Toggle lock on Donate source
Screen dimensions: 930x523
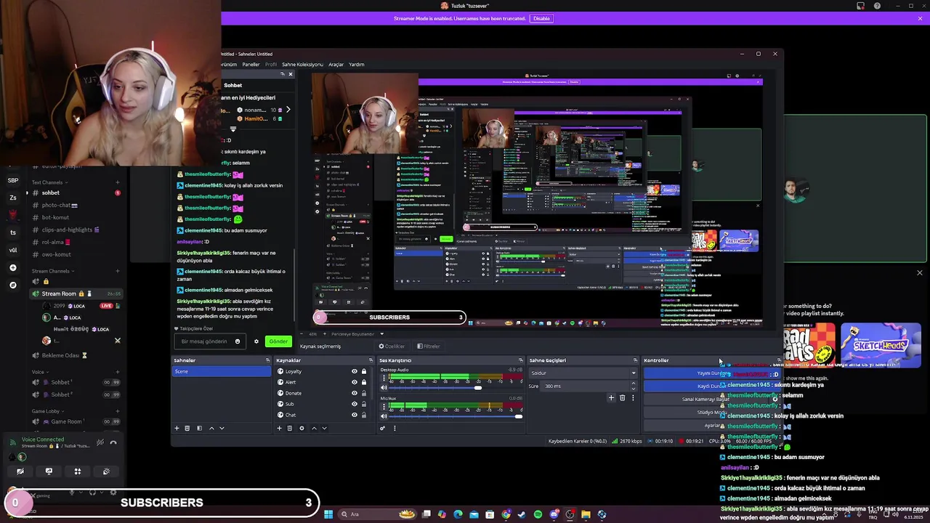(x=364, y=393)
